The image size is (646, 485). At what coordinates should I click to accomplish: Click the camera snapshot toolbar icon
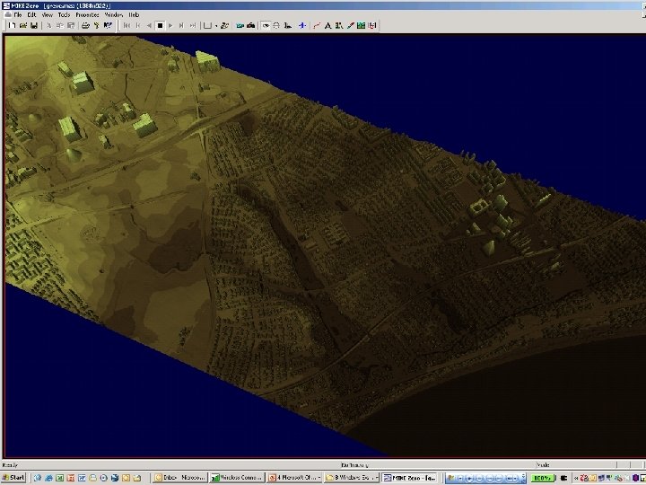(x=250, y=26)
